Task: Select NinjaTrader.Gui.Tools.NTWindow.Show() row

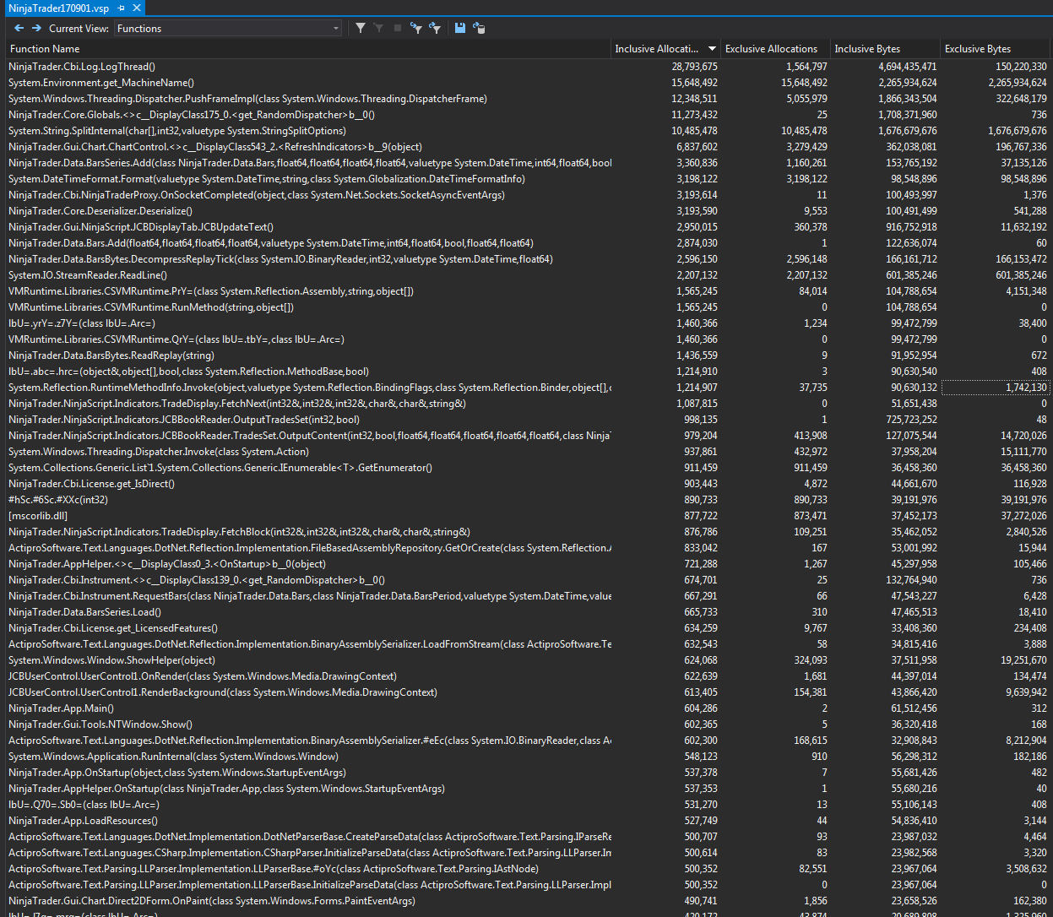Action: (x=527, y=724)
